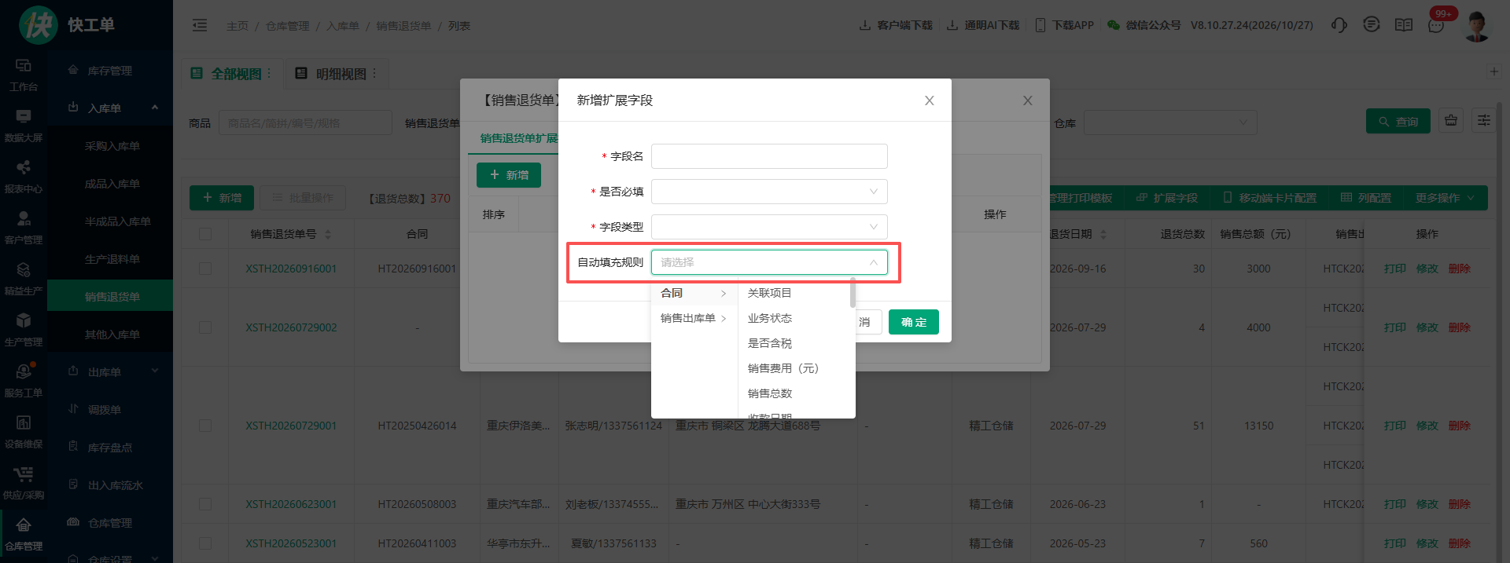Add a new view with the plus icon
This screenshot has width=1510, height=563.
click(1494, 71)
